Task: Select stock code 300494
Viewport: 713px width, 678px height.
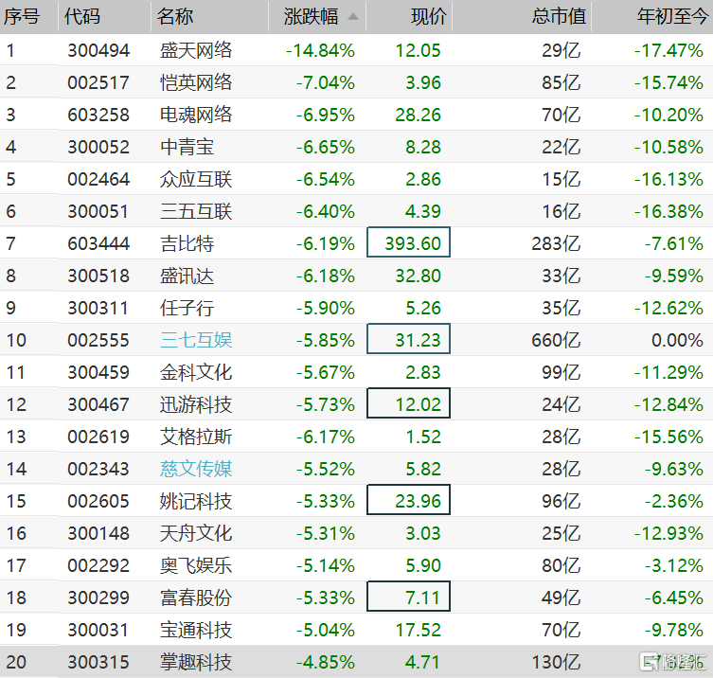Action: coord(98,50)
